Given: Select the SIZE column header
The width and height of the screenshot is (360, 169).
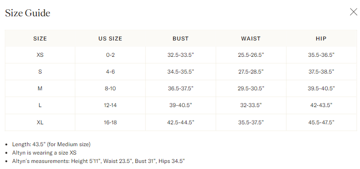Looking at the screenshot, I should tap(40, 39).
